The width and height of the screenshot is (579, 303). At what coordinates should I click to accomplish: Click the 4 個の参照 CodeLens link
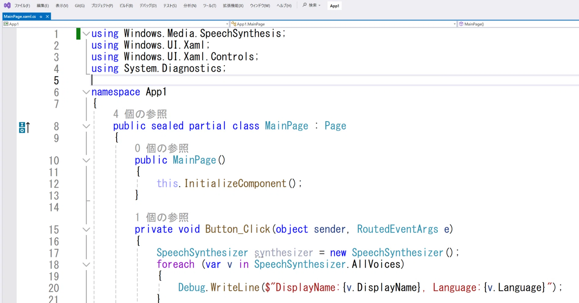(140, 114)
